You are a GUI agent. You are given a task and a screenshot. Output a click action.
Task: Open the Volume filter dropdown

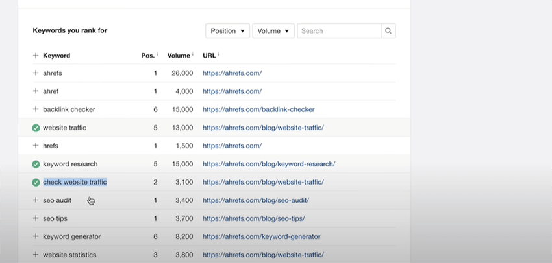(x=273, y=31)
